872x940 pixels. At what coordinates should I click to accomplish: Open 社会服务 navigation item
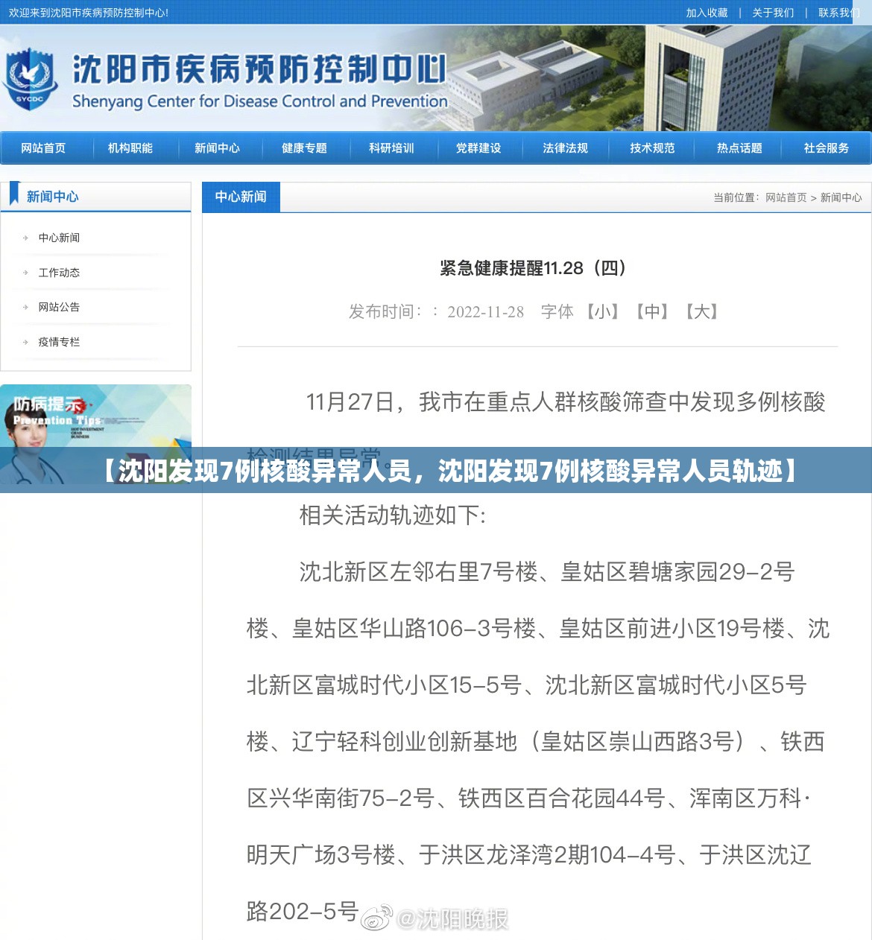point(826,148)
